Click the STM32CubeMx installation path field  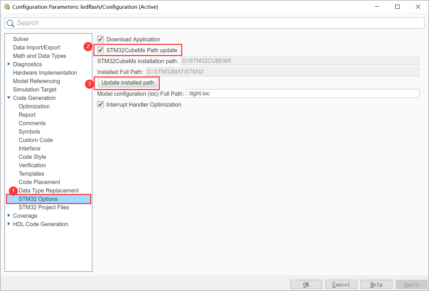point(300,61)
